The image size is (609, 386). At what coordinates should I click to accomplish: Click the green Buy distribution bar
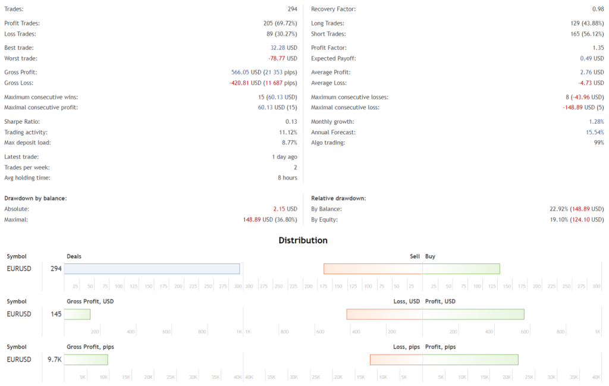461,269
